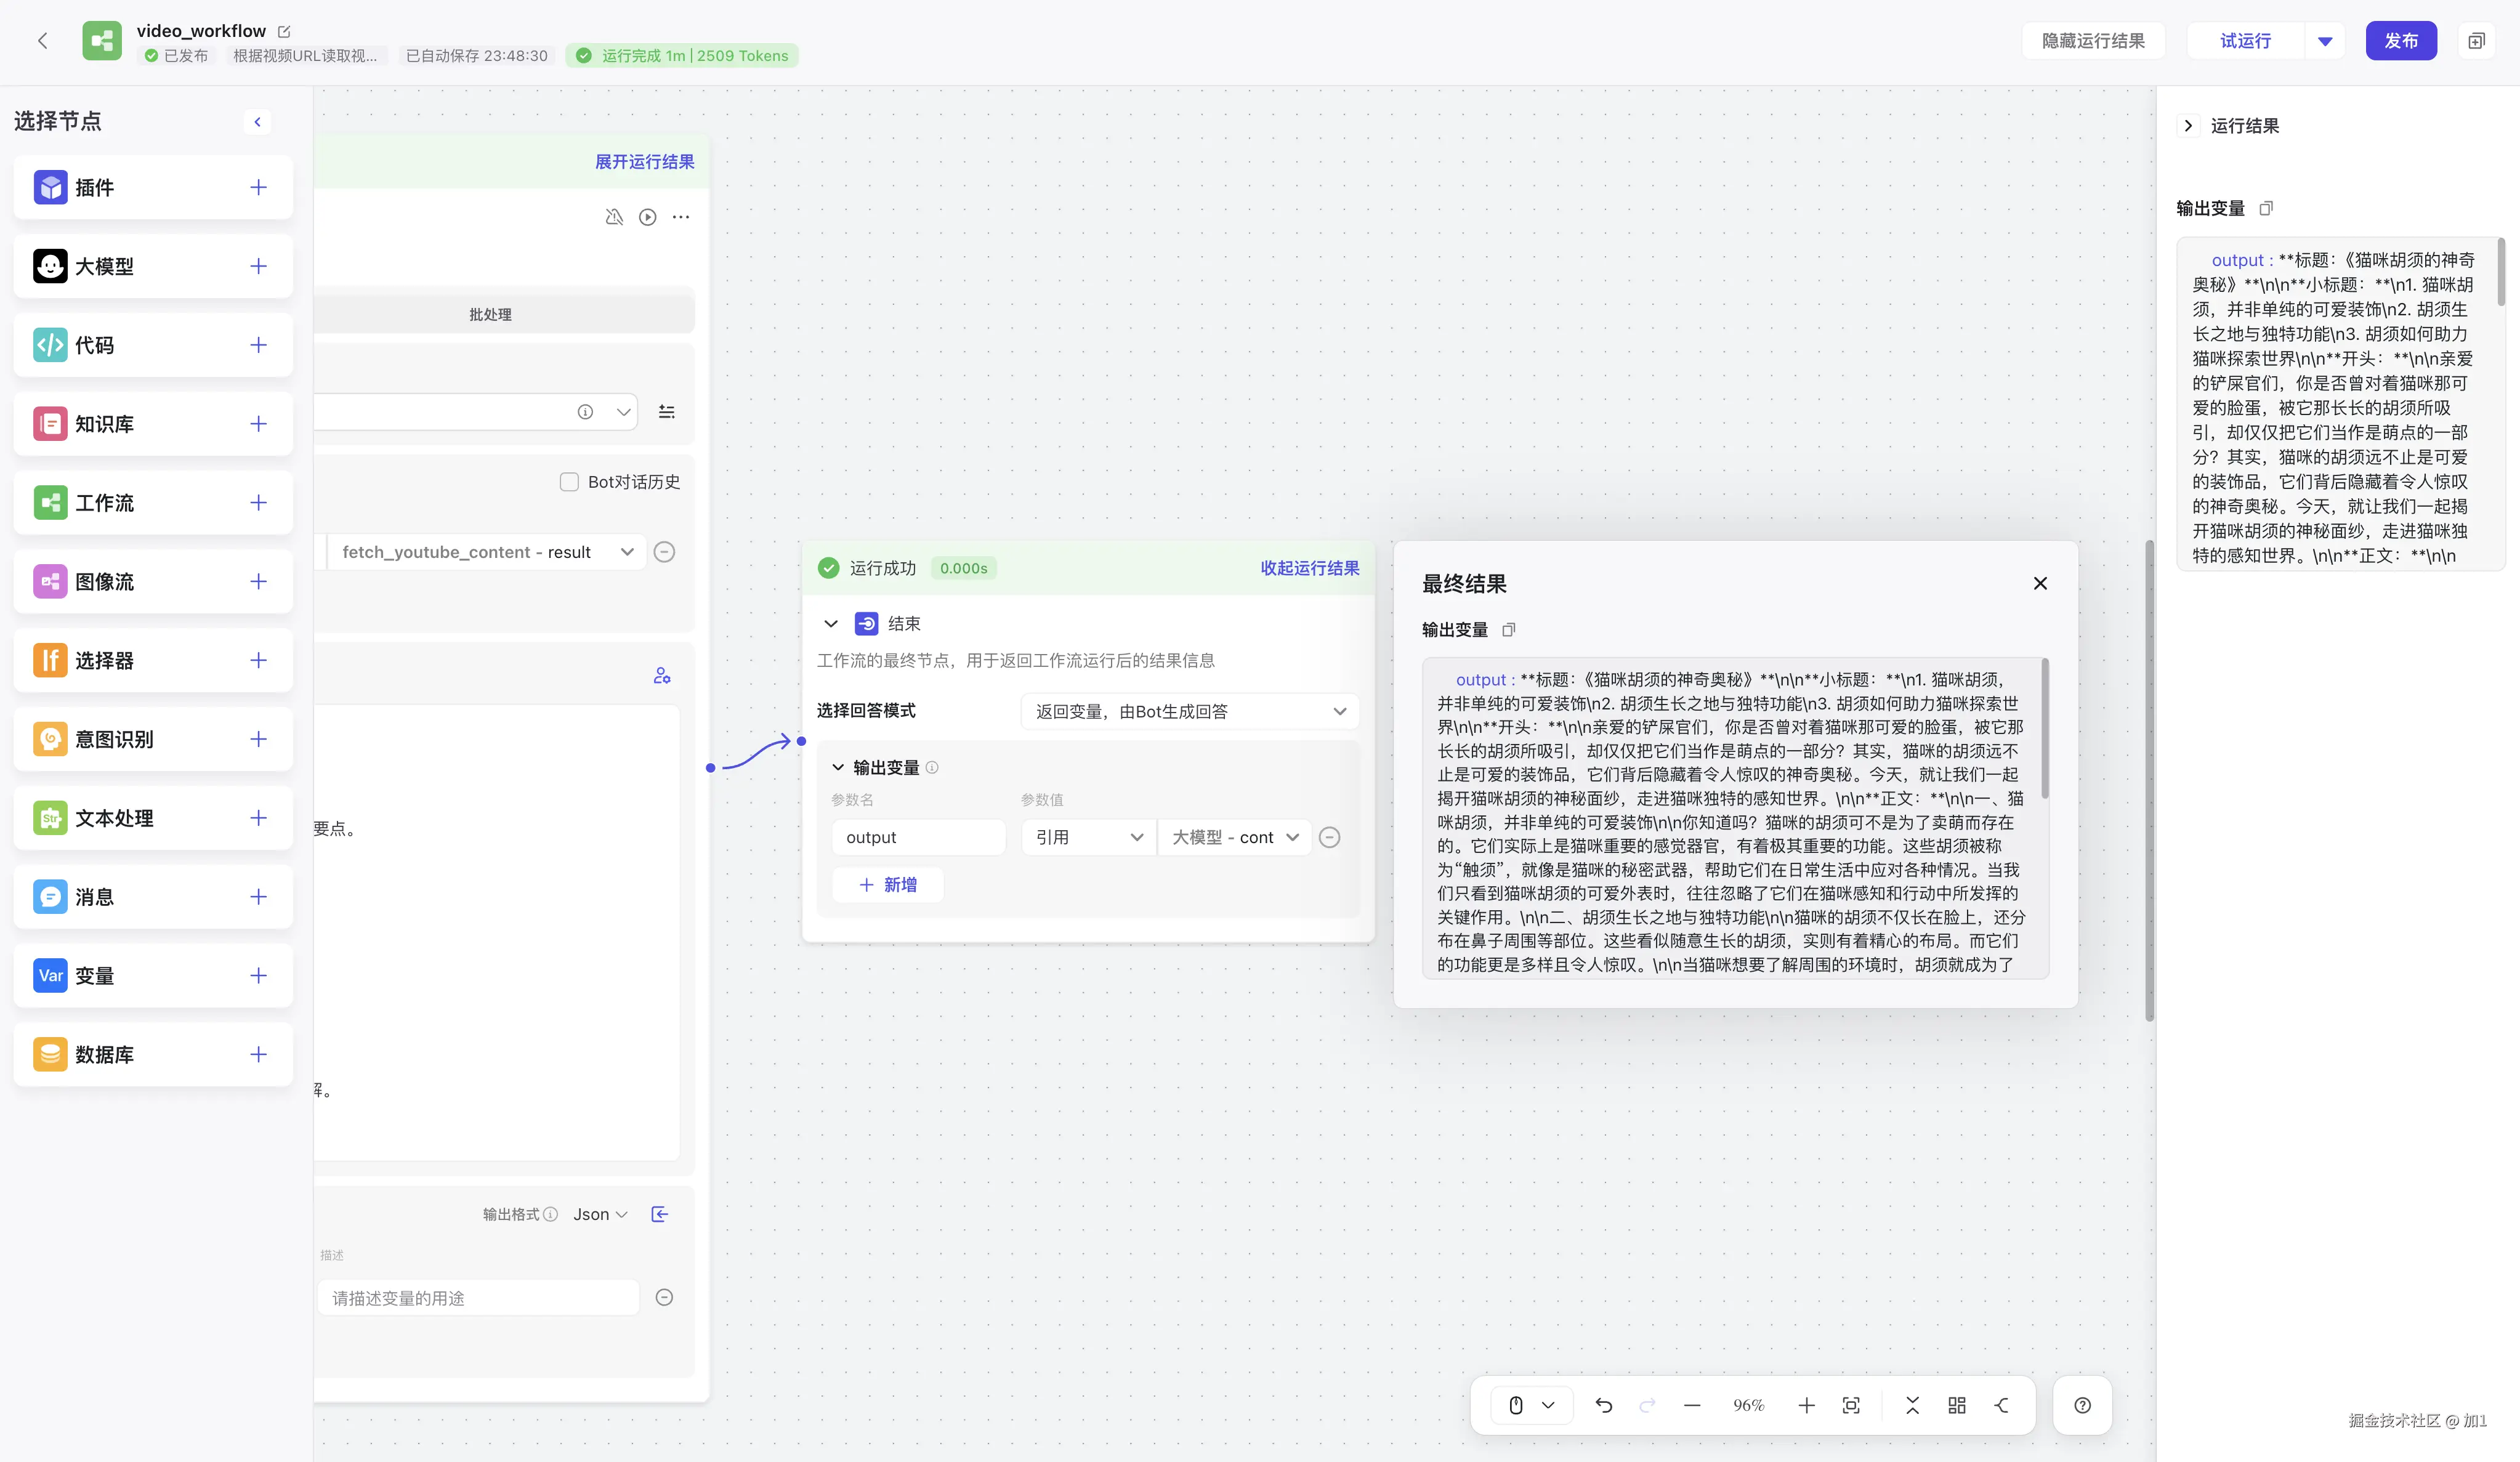Click the edit icon beside video_workflow title

point(284,31)
